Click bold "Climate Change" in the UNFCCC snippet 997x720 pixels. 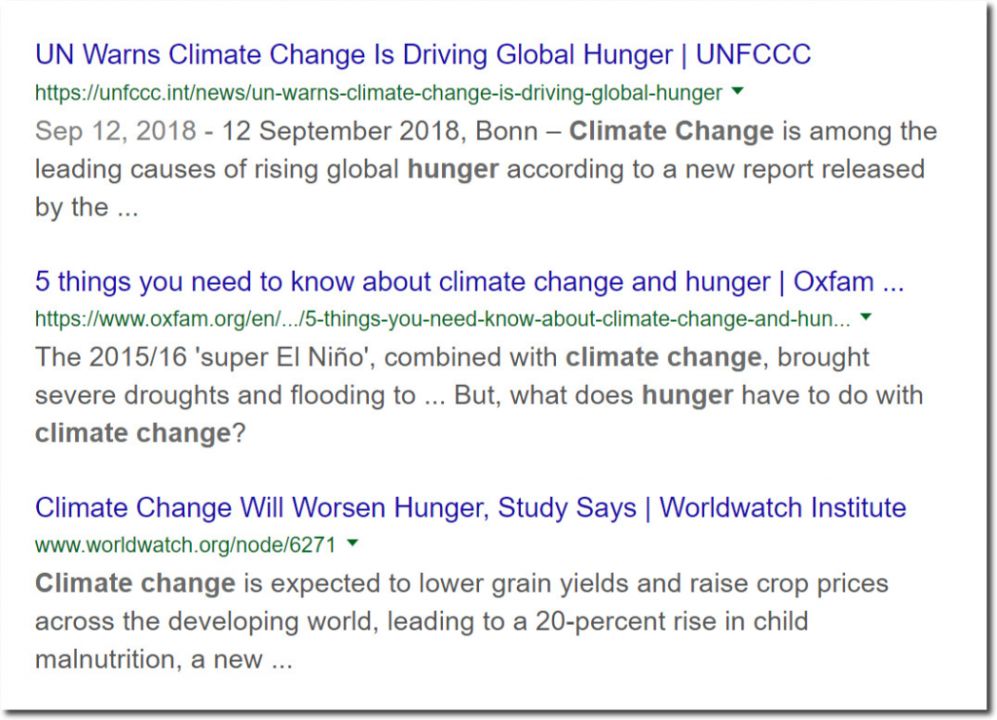671,132
